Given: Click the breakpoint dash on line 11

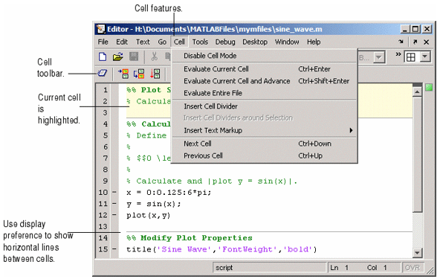Looking at the screenshot, I should pos(114,204).
